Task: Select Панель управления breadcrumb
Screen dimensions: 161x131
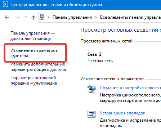Action: [x=72, y=17]
